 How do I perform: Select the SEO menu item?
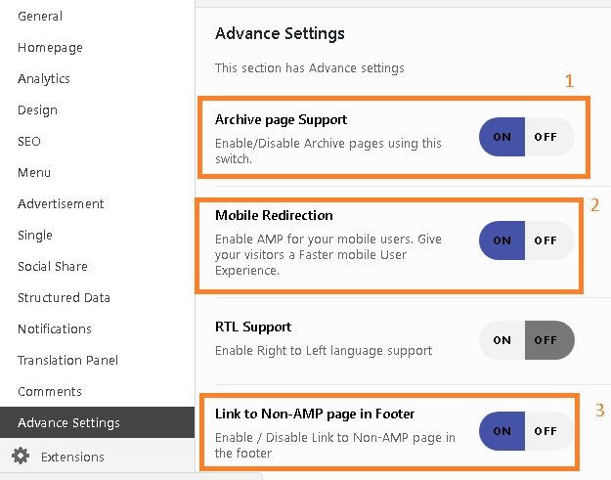click(29, 142)
